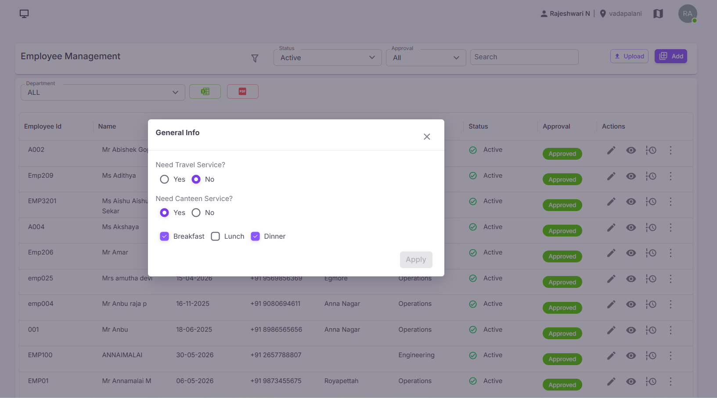Image resolution: width=717 pixels, height=398 pixels.
Task: Click the Upload button
Action: (x=629, y=56)
